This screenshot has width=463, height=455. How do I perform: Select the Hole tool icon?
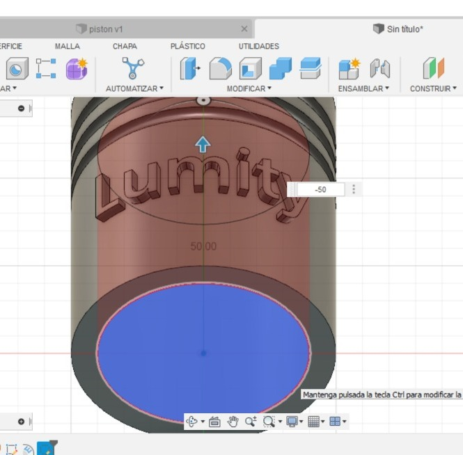coord(17,68)
